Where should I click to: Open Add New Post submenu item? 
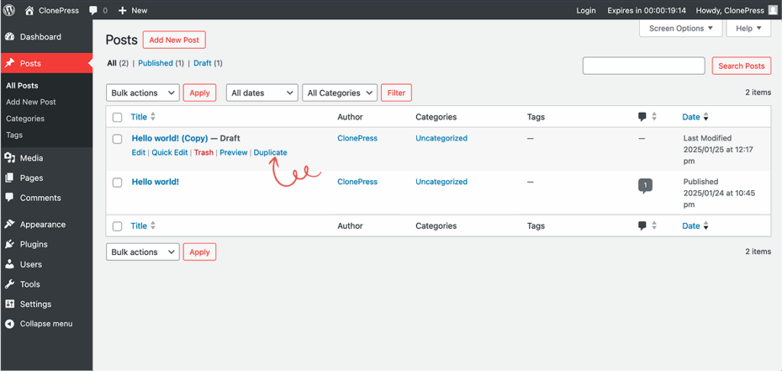[31, 102]
